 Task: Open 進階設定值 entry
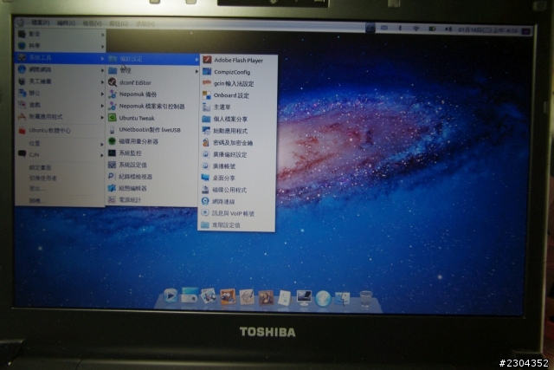coord(236,225)
